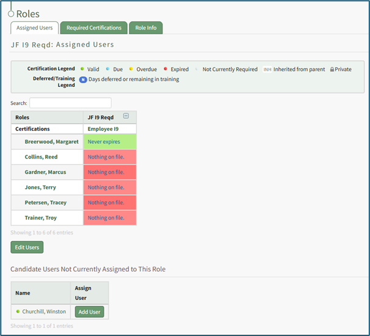The width and height of the screenshot is (370, 336).
Task: Open Nothing on file for Collins, Reed
Action: click(109, 157)
